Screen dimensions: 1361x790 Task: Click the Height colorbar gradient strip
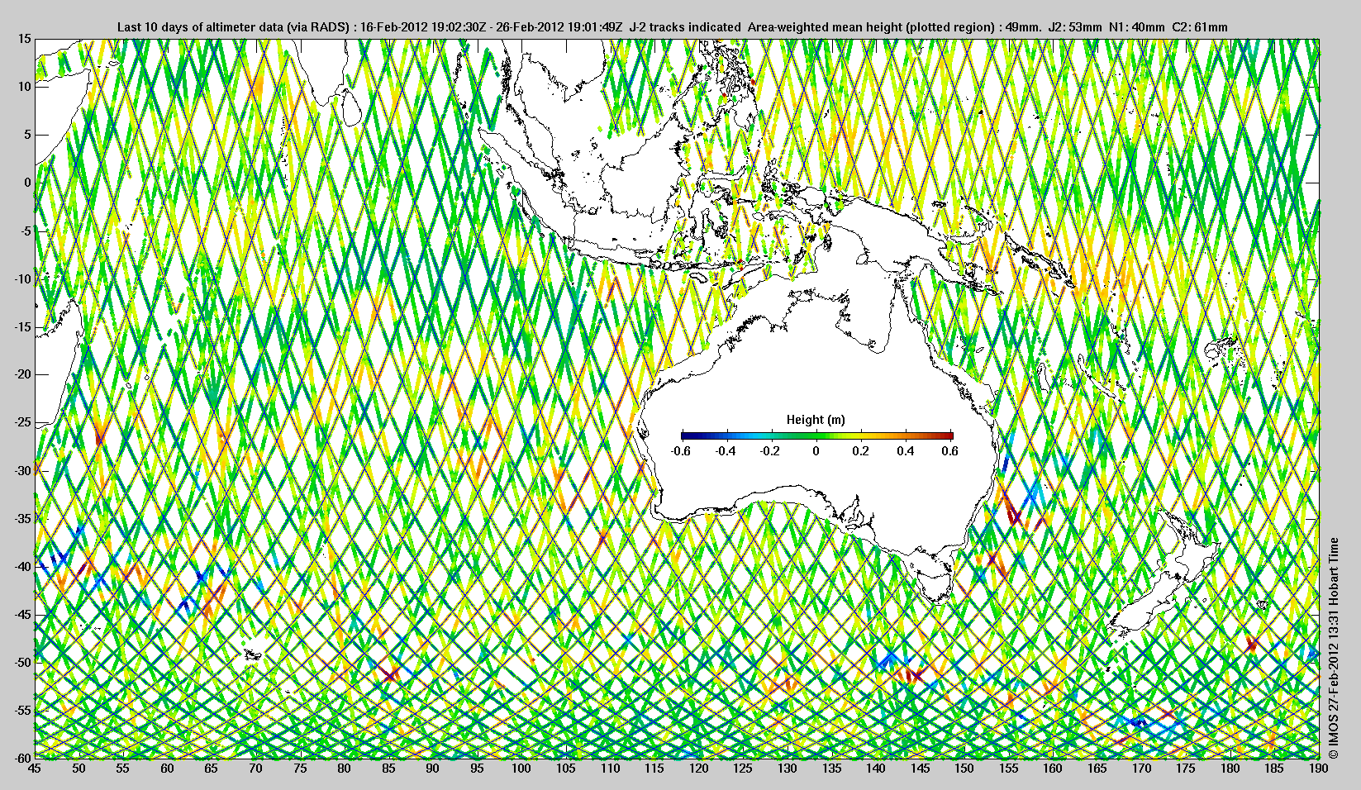point(817,435)
